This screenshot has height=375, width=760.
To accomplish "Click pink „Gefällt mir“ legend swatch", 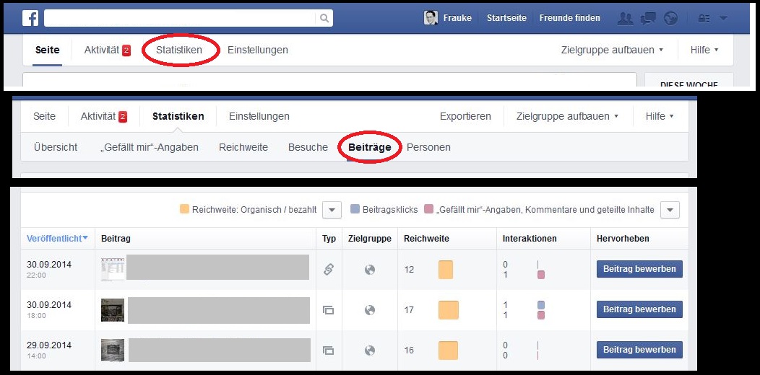I will pos(428,210).
